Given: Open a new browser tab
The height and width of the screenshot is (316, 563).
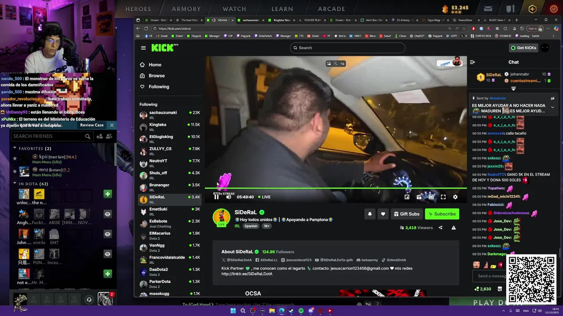Looking at the screenshot, I should coord(517,20).
